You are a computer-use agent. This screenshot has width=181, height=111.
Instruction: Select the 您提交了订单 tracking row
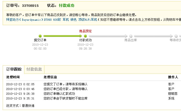(65, 84)
